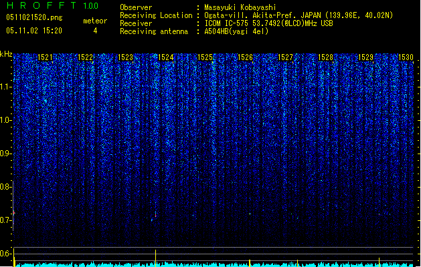Click the red echo at spectrogram's left edge
Screen dimensions: 421x267
(14, 213)
